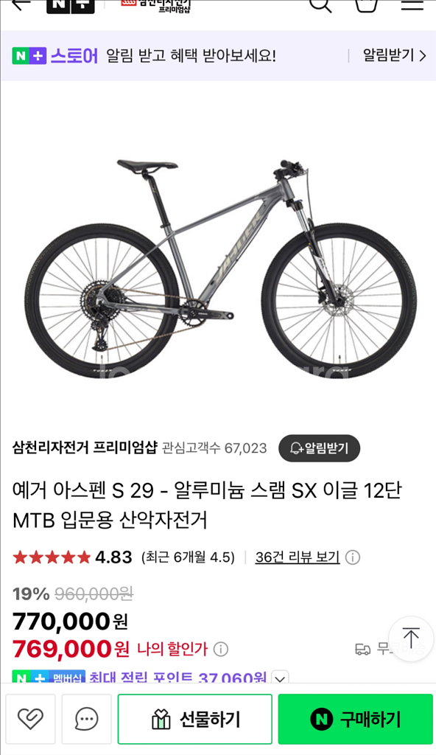The height and width of the screenshot is (755, 436).
Task: Open the 36건 리뷰 보기 link
Action: pos(298,557)
